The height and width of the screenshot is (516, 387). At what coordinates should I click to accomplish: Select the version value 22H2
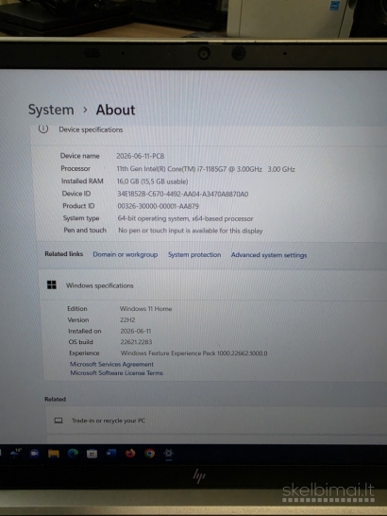[127, 319]
